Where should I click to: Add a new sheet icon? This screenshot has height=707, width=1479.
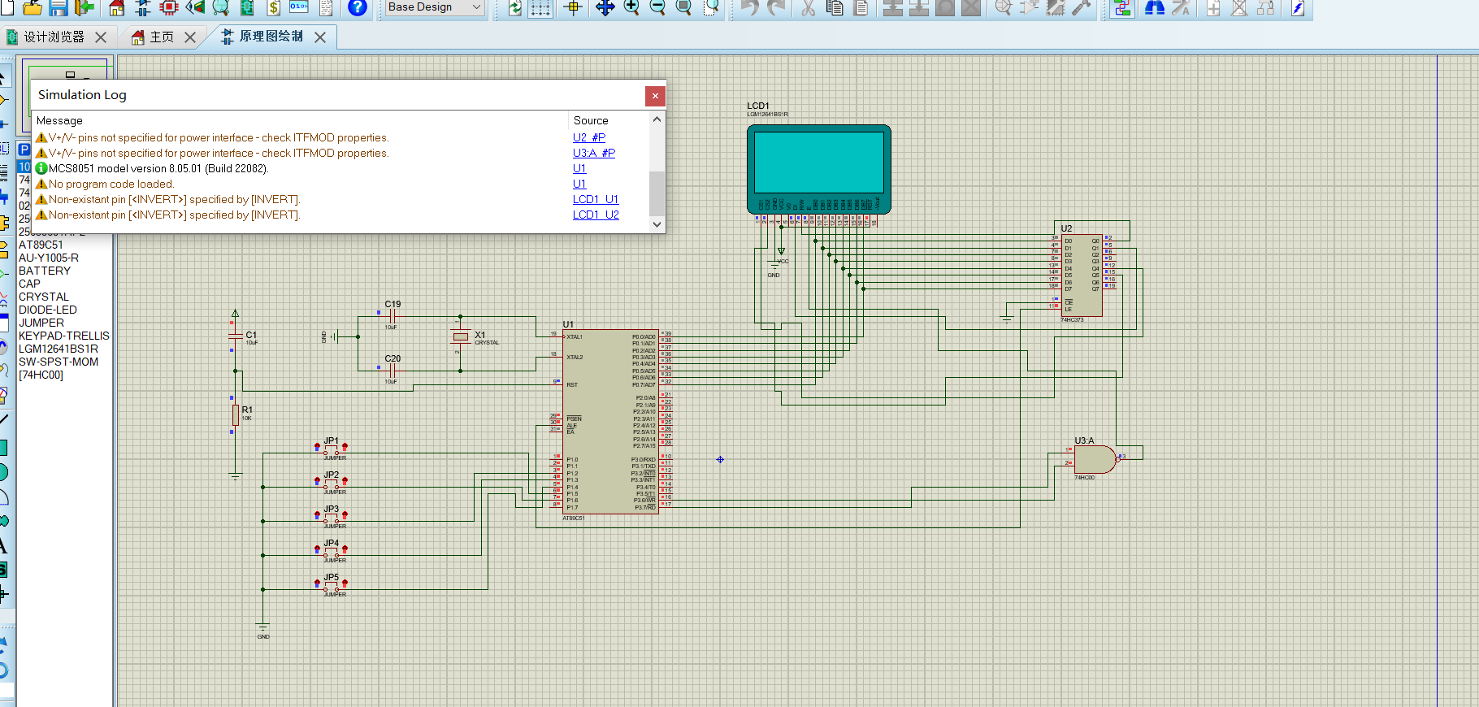click(1213, 8)
